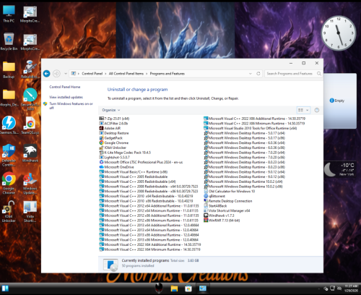
Task: Open Turn Windows features on or off
Action: point(71,106)
